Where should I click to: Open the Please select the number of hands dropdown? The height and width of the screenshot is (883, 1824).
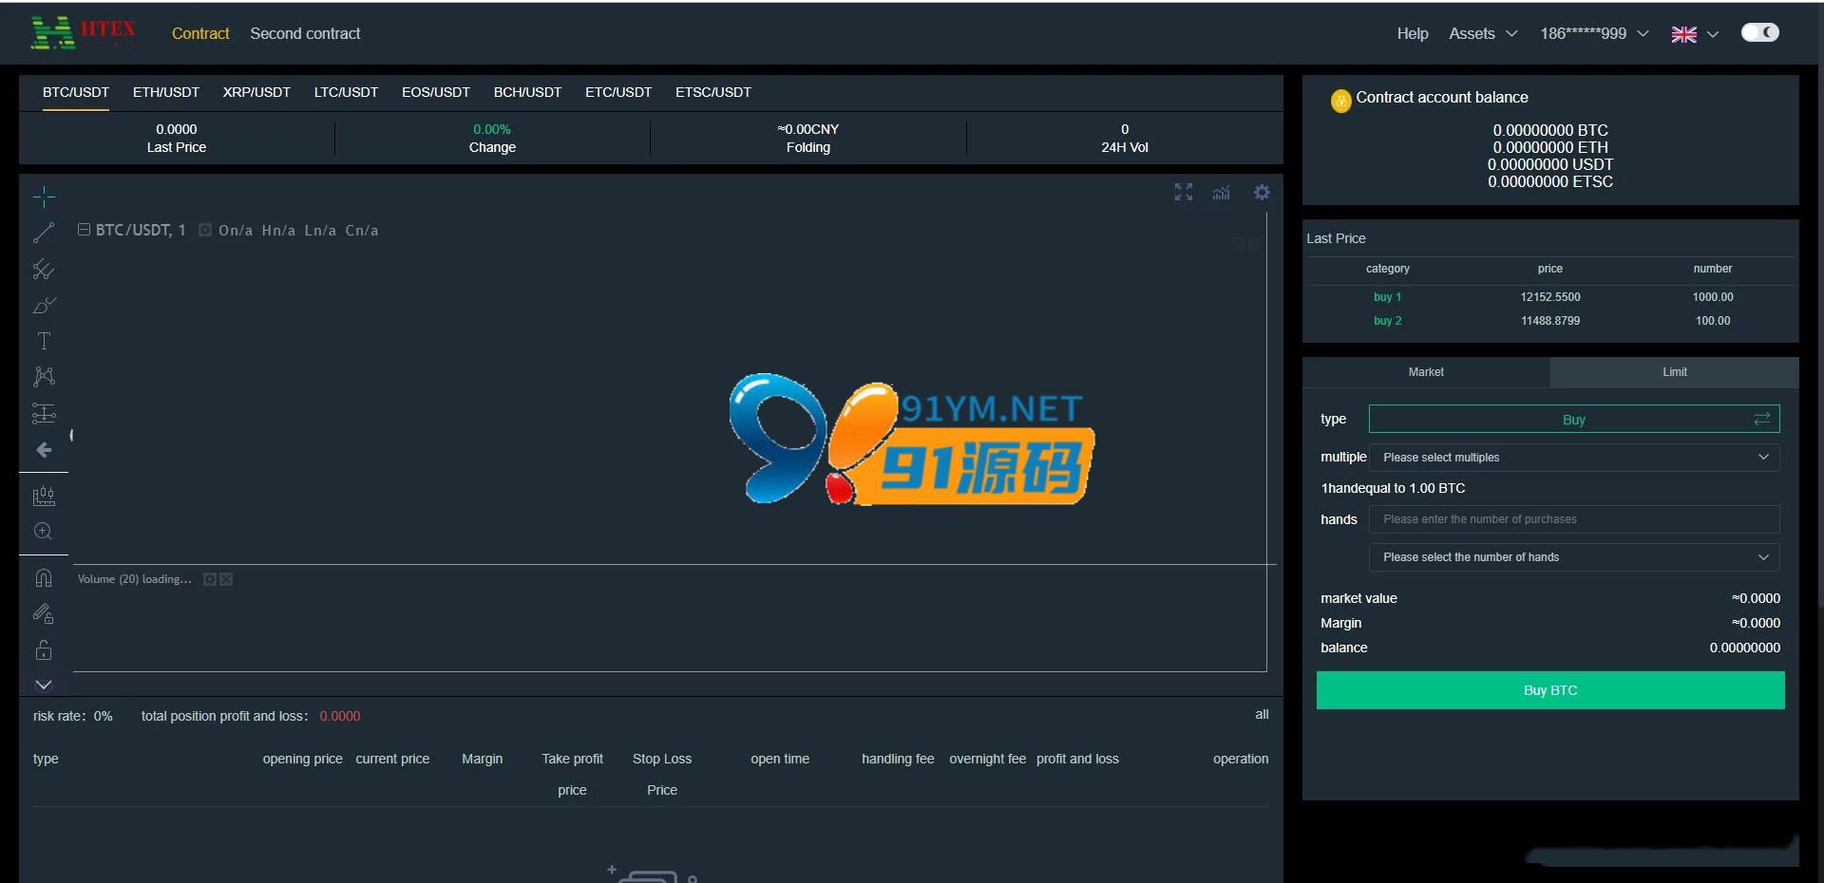tap(1574, 557)
